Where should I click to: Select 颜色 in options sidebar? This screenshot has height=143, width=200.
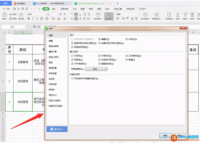(x=51, y=63)
